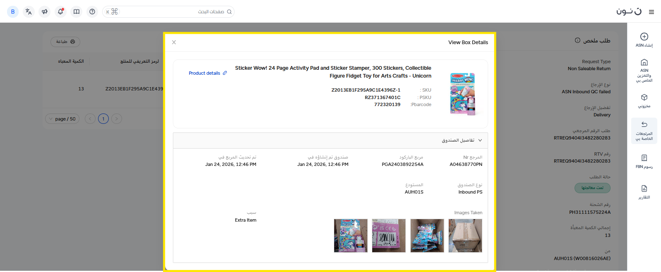The height and width of the screenshot is (272, 661).
Task: Click barcode value 772320139
Action: [x=387, y=105]
